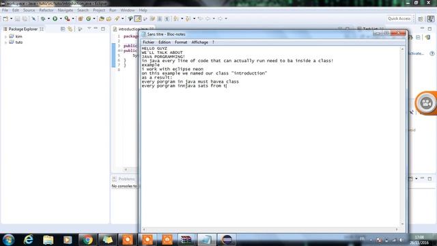Open the Help menu in Eclipse
Viewport: 437px width, 246px height.
click(143, 10)
